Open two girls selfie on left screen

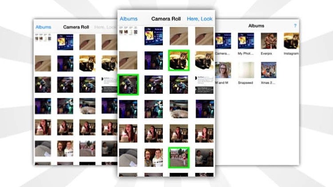coord(65,149)
